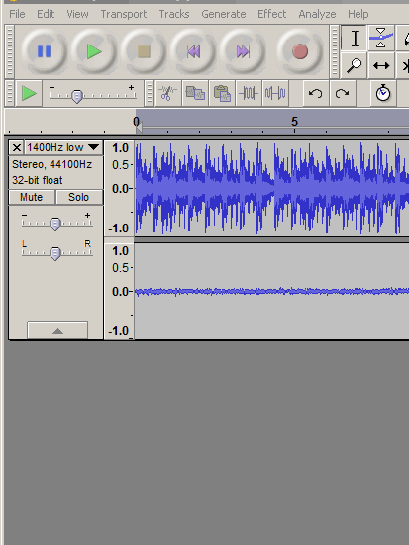Click the Trim audio icon

(x=249, y=93)
